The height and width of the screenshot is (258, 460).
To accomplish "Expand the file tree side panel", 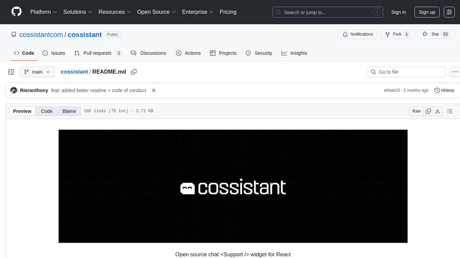I will [x=11, y=72].
